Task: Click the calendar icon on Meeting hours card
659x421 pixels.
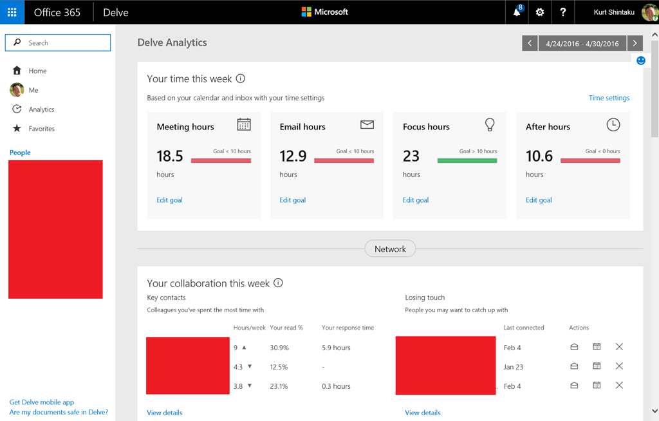Action: point(244,124)
